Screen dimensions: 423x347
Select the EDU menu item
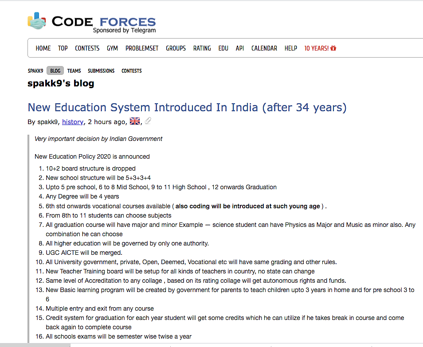pyautogui.click(x=223, y=48)
